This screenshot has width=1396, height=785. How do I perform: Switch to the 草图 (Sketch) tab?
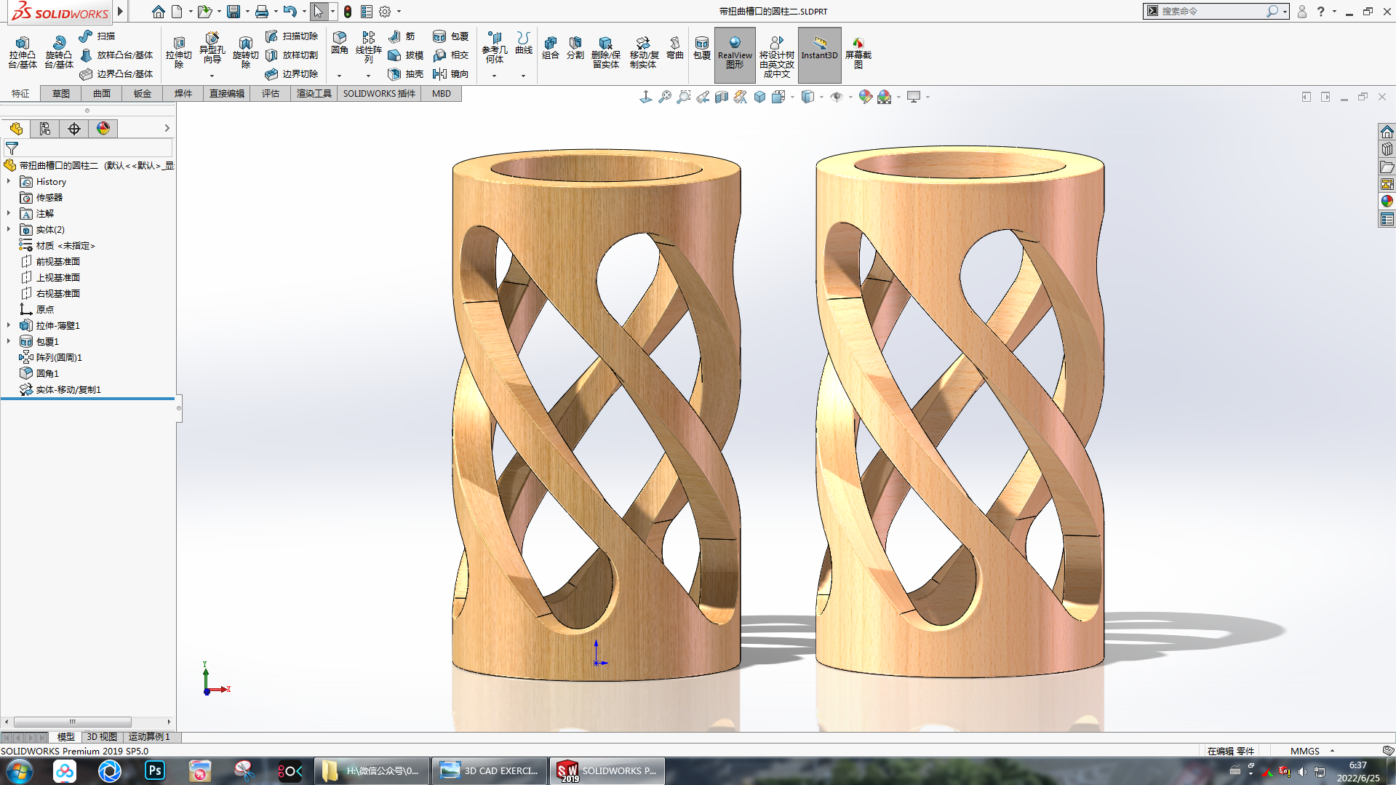(x=61, y=94)
